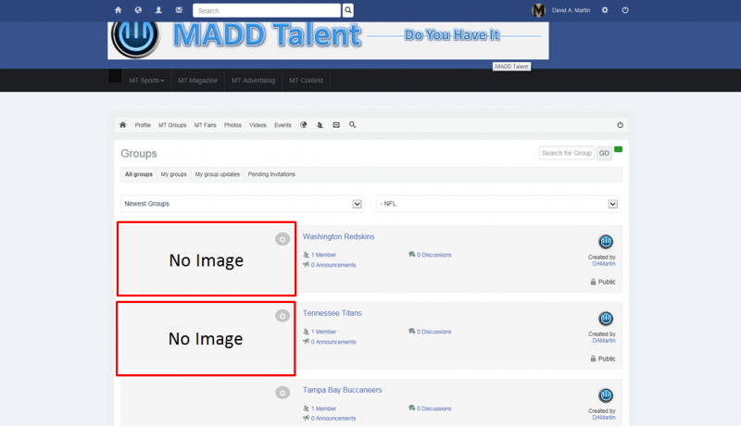Screen dimensions: 741x428
Task: Click the top search magnifier button
Action: [348, 10]
